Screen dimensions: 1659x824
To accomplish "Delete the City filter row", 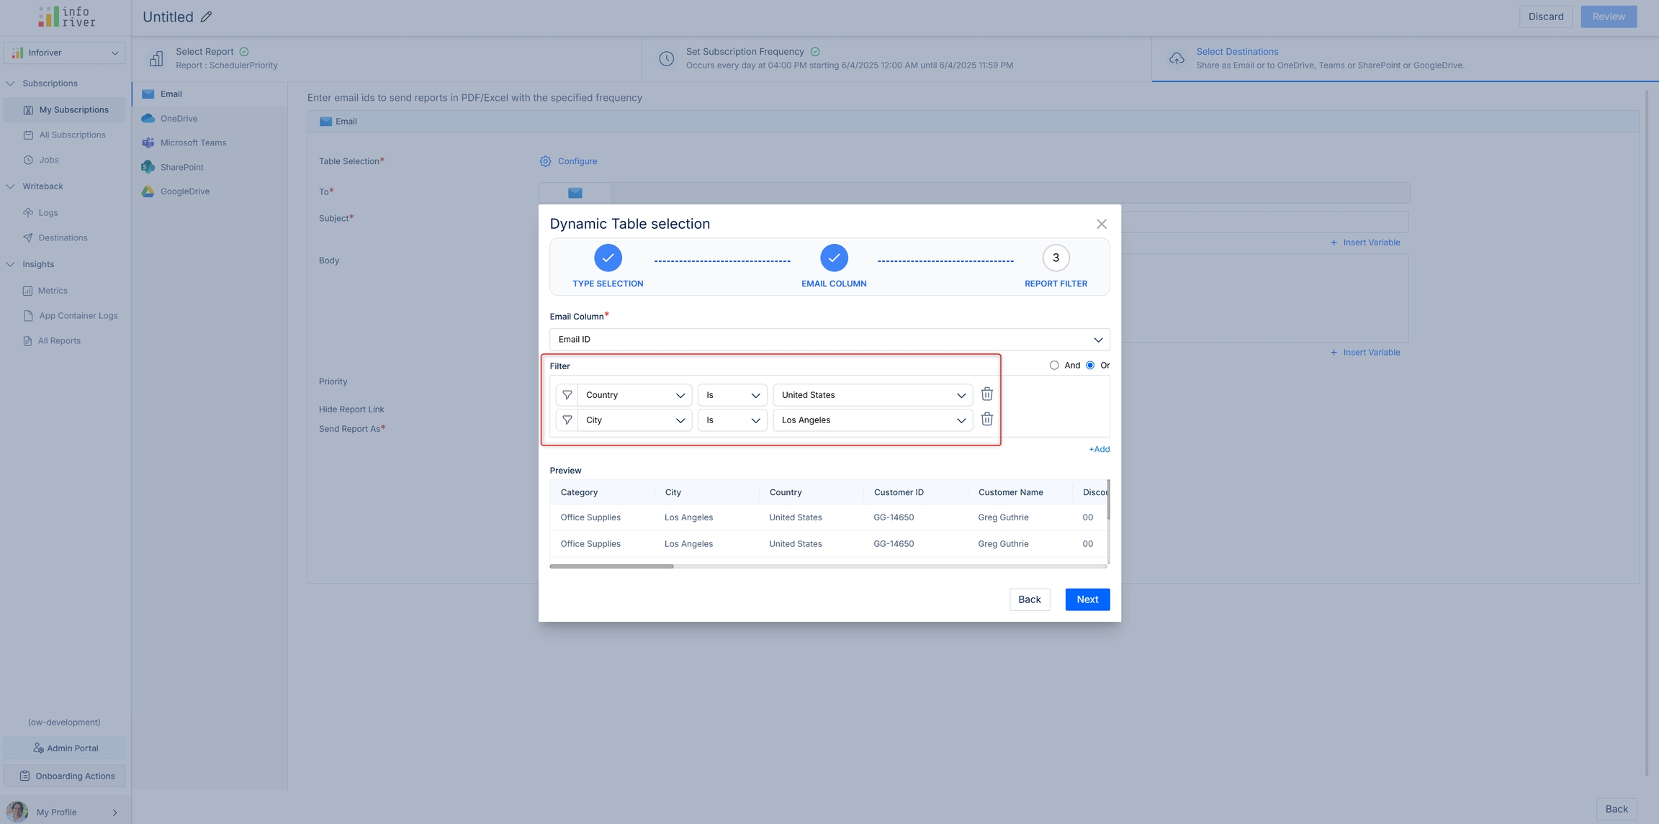I will (986, 420).
